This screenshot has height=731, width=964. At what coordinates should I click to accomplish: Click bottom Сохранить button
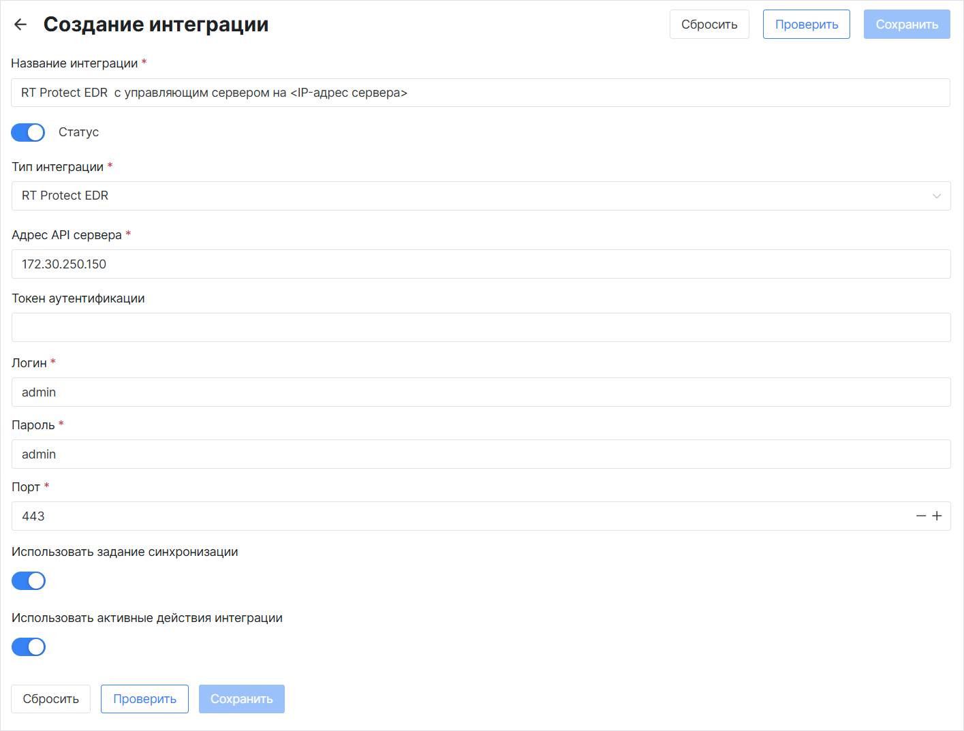[x=242, y=699]
